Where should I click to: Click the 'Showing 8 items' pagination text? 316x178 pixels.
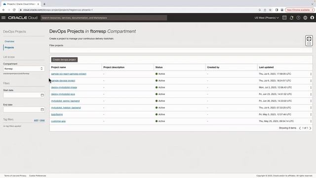pyautogui.click(x=287, y=128)
